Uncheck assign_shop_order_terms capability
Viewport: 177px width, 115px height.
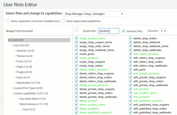76,46
